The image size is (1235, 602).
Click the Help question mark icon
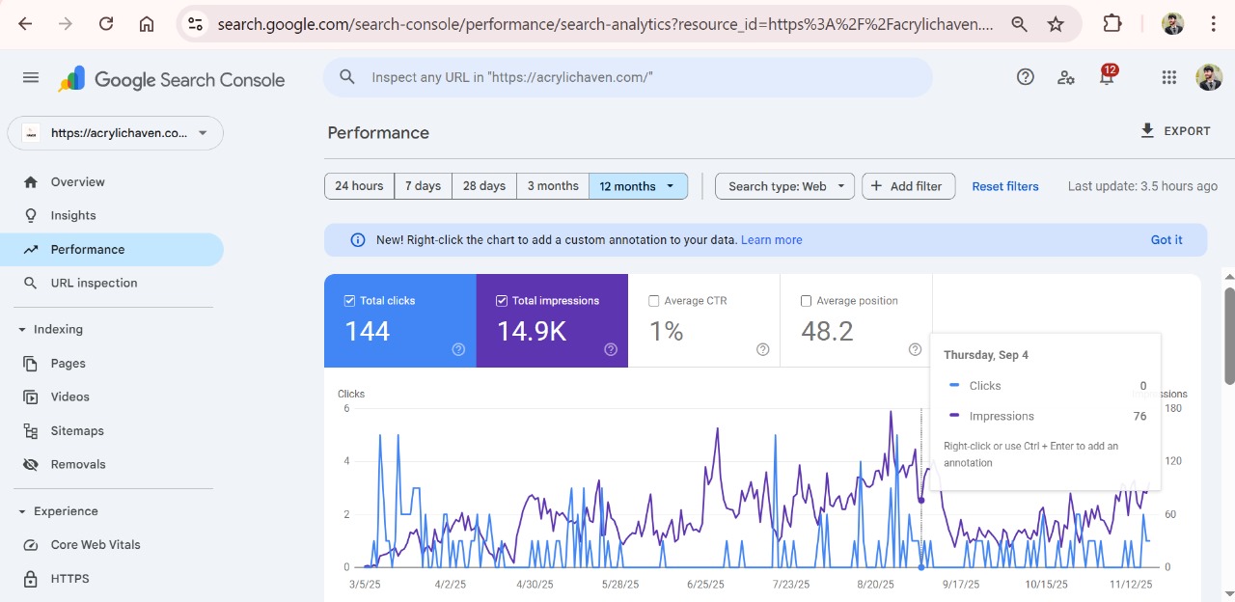tap(1026, 77)
